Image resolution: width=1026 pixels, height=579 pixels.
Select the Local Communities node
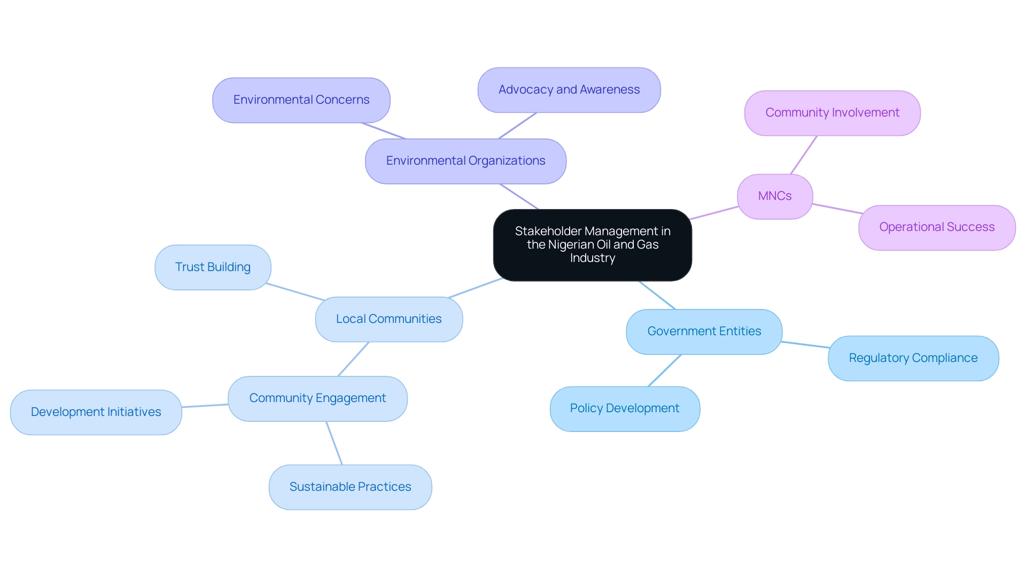click(389, 319)
